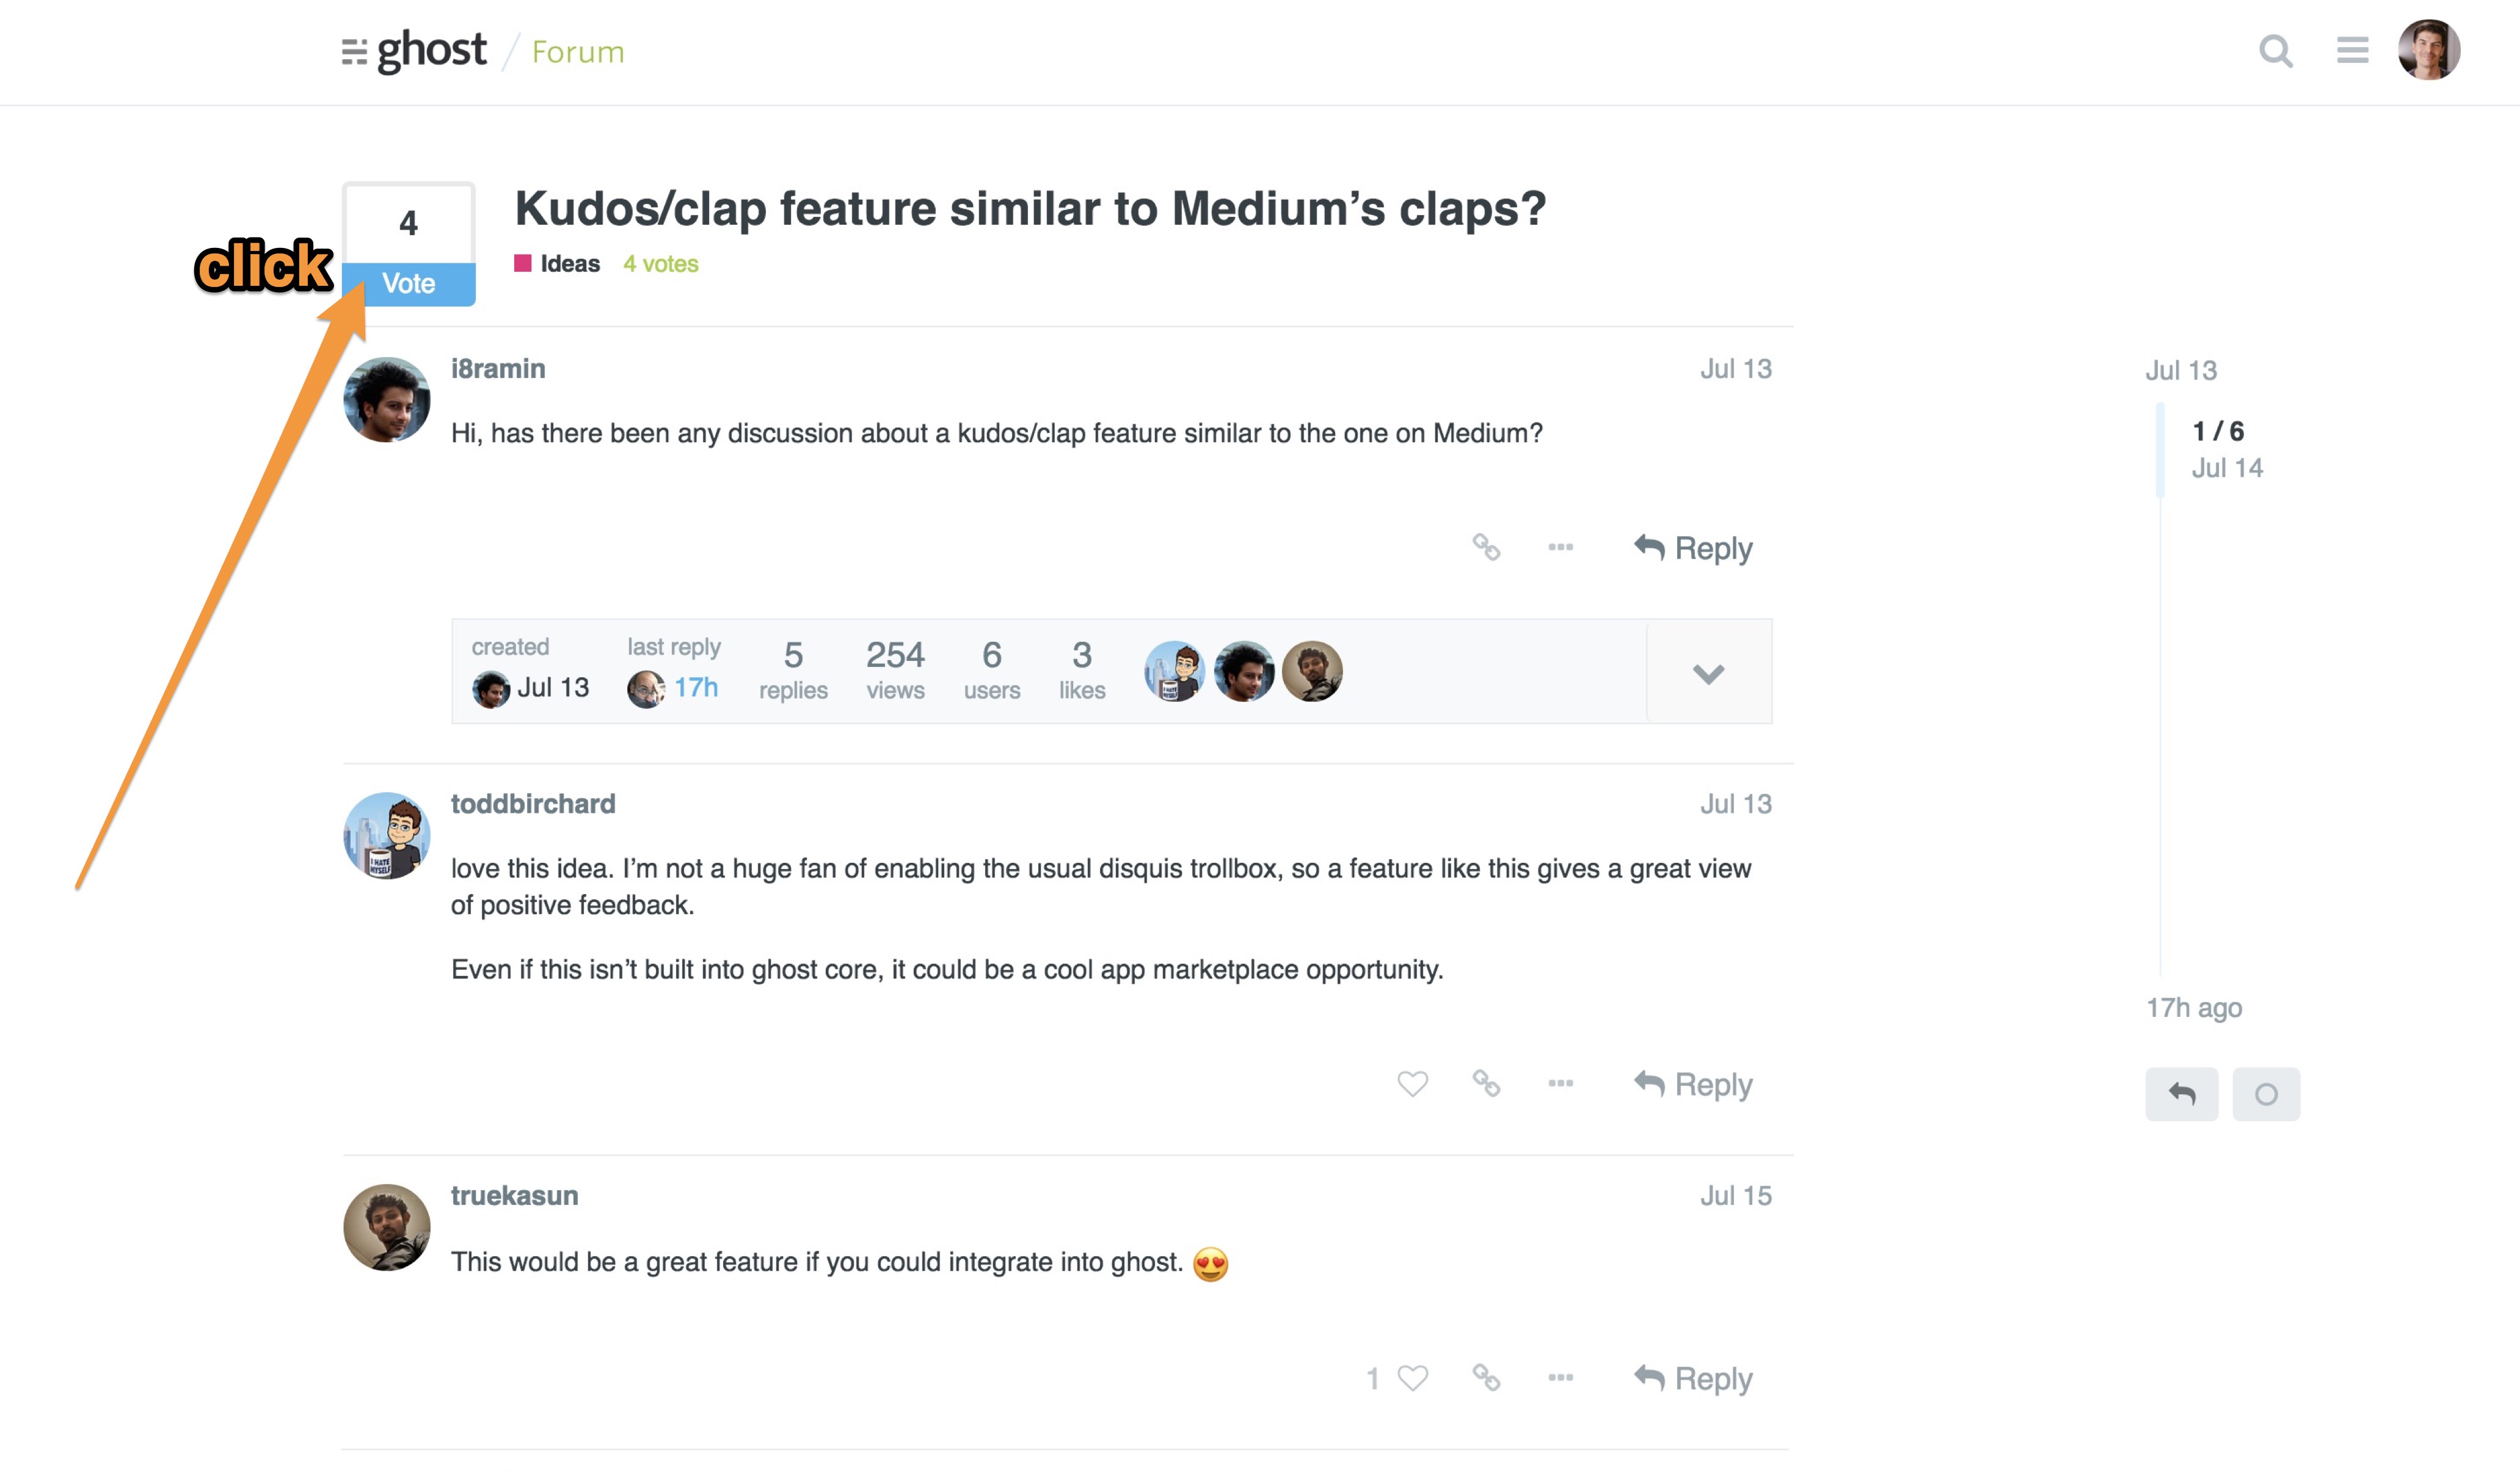The image size is (2520, 1473).
Task: Show more actions on i8ramin's post
Action: [x=1560, y=547]
